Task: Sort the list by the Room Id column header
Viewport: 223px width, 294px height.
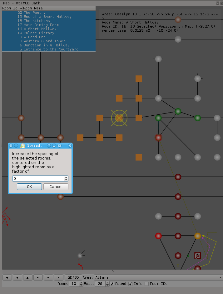Action: pos(12,8)
